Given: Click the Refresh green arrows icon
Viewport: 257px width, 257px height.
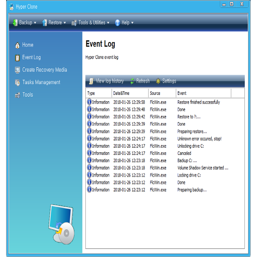Looking at the screenshot, I should 132,81.
